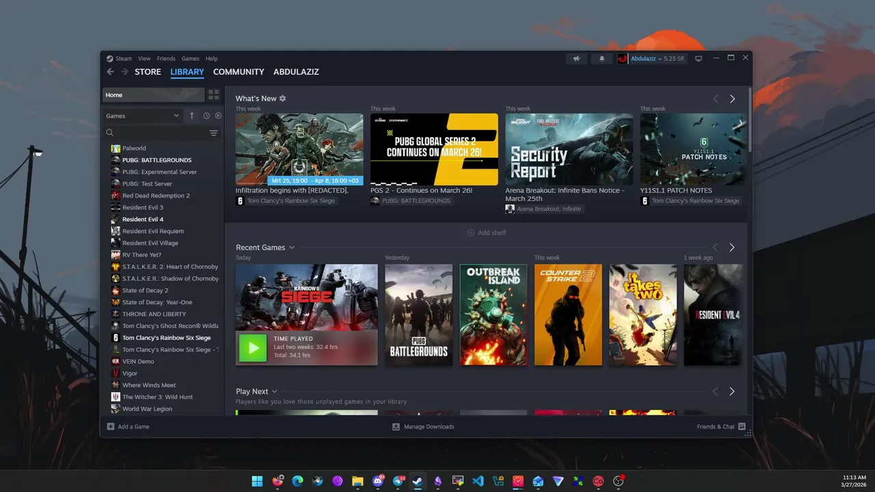Select The Witcher 3: Wild Hunt entry
The width and height of the screenshot is (875, 492).
tap(157, 397)
